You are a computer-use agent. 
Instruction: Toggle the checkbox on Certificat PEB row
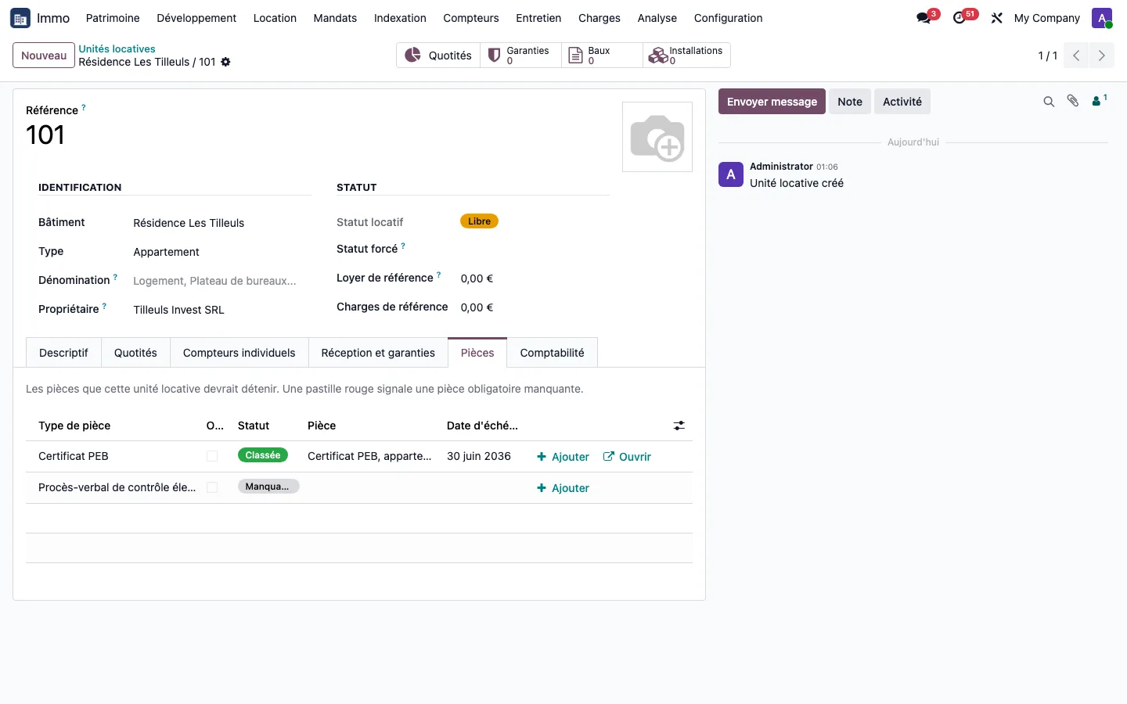[x=212, y=456]
